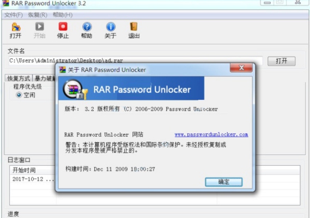Open the 帮助 question-mark toolbar icon

(x=87, y=27)
